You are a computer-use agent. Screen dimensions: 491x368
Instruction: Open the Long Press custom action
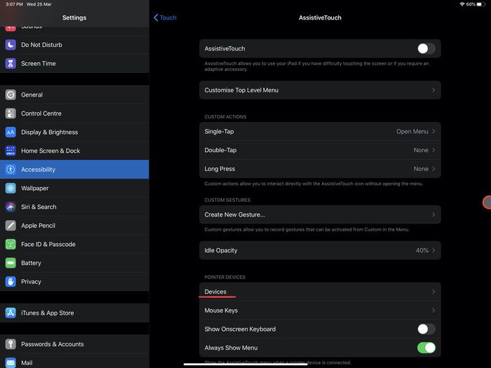(x=320, y=169)
